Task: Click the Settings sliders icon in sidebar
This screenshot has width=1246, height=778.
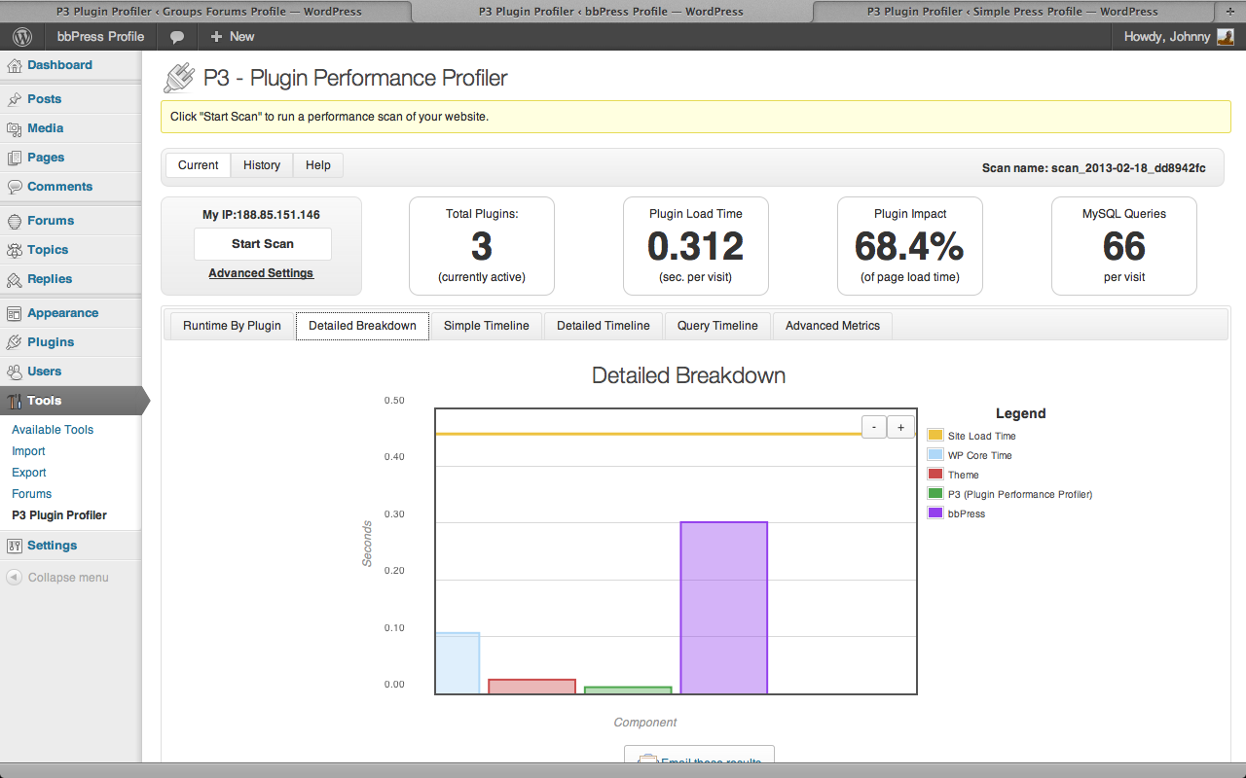Action: [14, 547]
